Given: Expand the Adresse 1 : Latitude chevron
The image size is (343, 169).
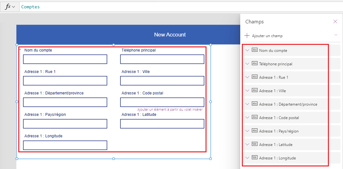Looking at the screenshot, I should pyautogui.click(x=247, y=144).
